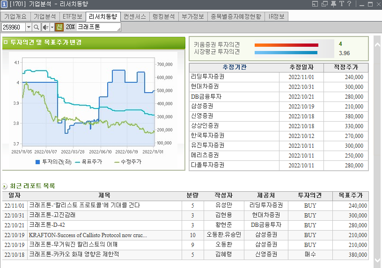Viewport: 382px width, 268px height.
Task: Toggle the 목표주가 legend series in chart
Action: point(88,162)
